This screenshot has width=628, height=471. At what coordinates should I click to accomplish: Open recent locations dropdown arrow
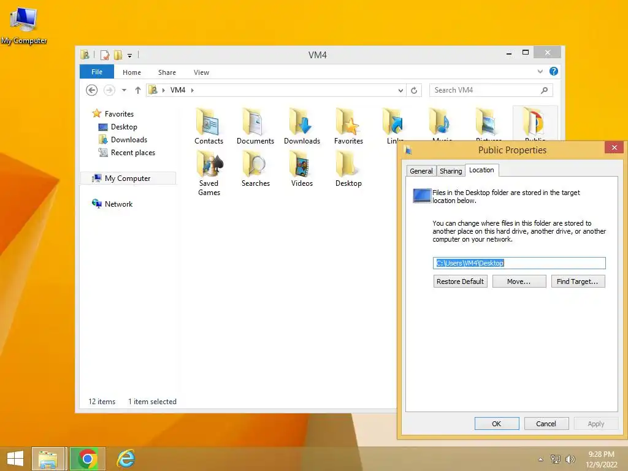(124, 90)
